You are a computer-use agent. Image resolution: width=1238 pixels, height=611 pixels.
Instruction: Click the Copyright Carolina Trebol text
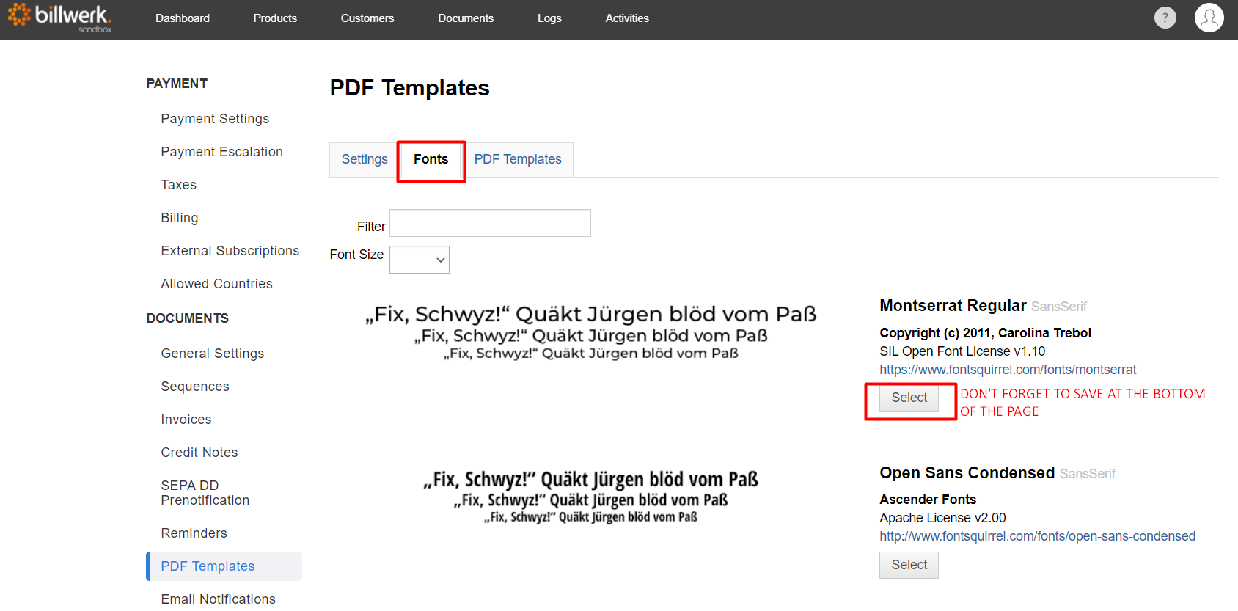(x=985, y=333)
